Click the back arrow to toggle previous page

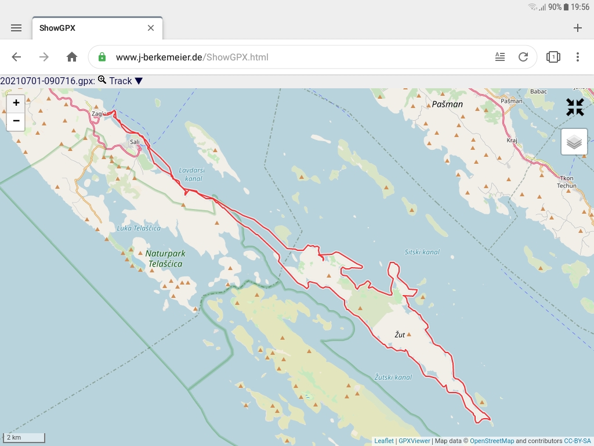pos(16,57)
